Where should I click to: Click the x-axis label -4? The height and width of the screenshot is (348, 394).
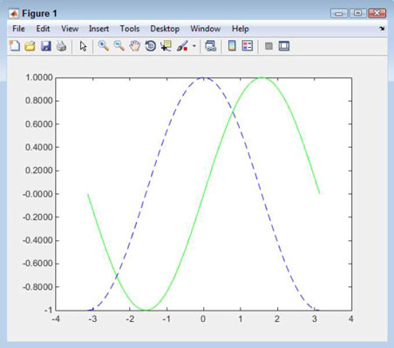tap(56, 319)
